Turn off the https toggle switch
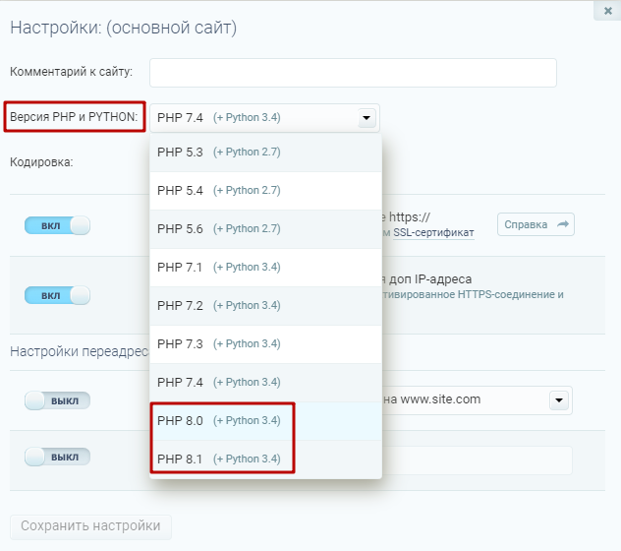621x551 pixels. pyautogui.click(x=57, y=225)
